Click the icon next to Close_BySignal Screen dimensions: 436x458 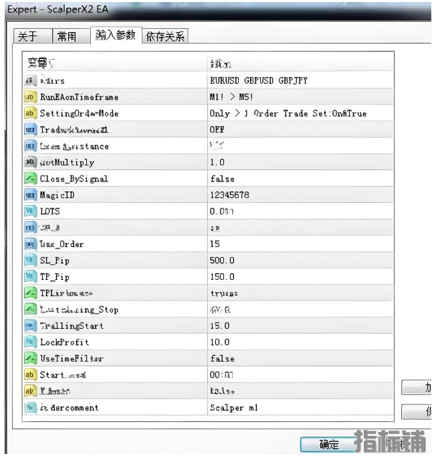[x=30, y=179]
